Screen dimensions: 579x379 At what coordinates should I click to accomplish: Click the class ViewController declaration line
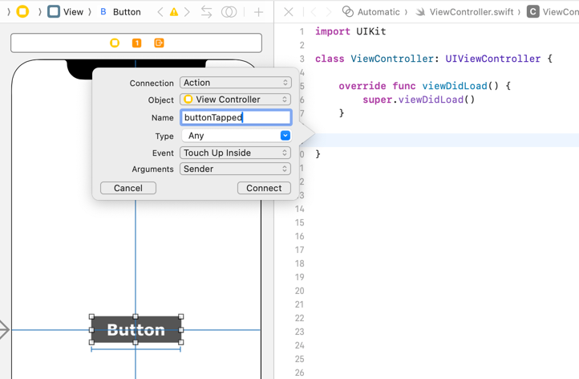pos(434,59)
